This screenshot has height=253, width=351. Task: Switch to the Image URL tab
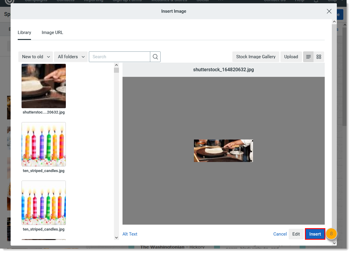(52, 33)
